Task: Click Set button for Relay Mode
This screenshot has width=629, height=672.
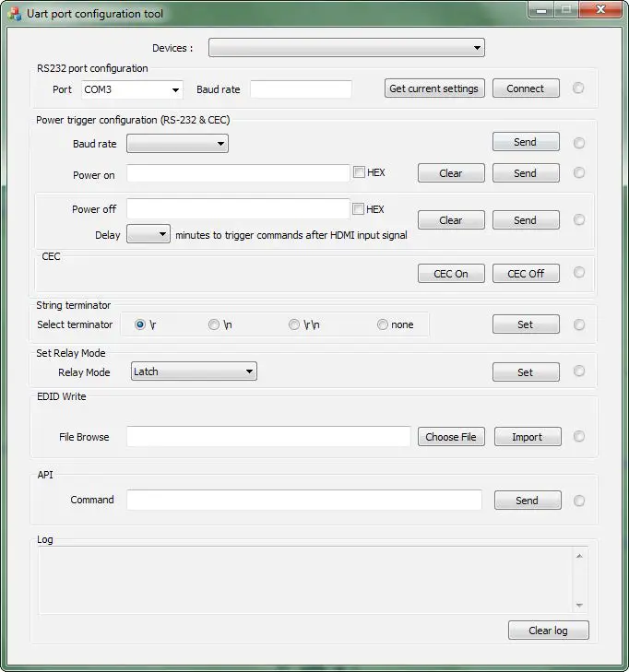Action: tap(526, 372)
